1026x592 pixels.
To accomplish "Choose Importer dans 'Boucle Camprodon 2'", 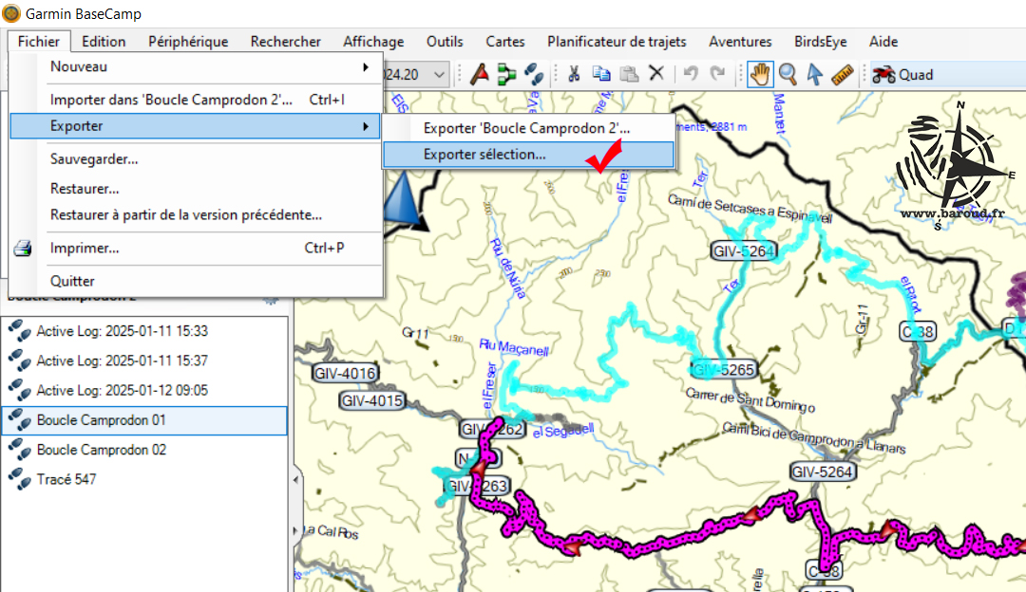I will pos(195,100).
